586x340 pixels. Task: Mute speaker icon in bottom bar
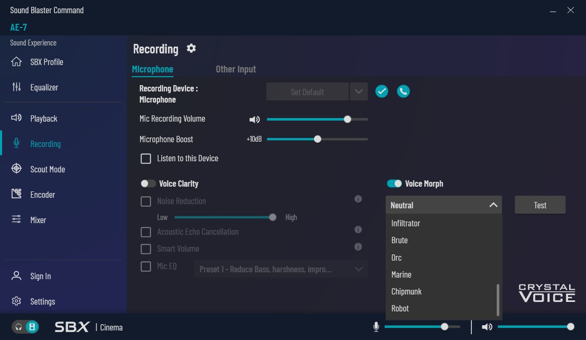[487, 327]
